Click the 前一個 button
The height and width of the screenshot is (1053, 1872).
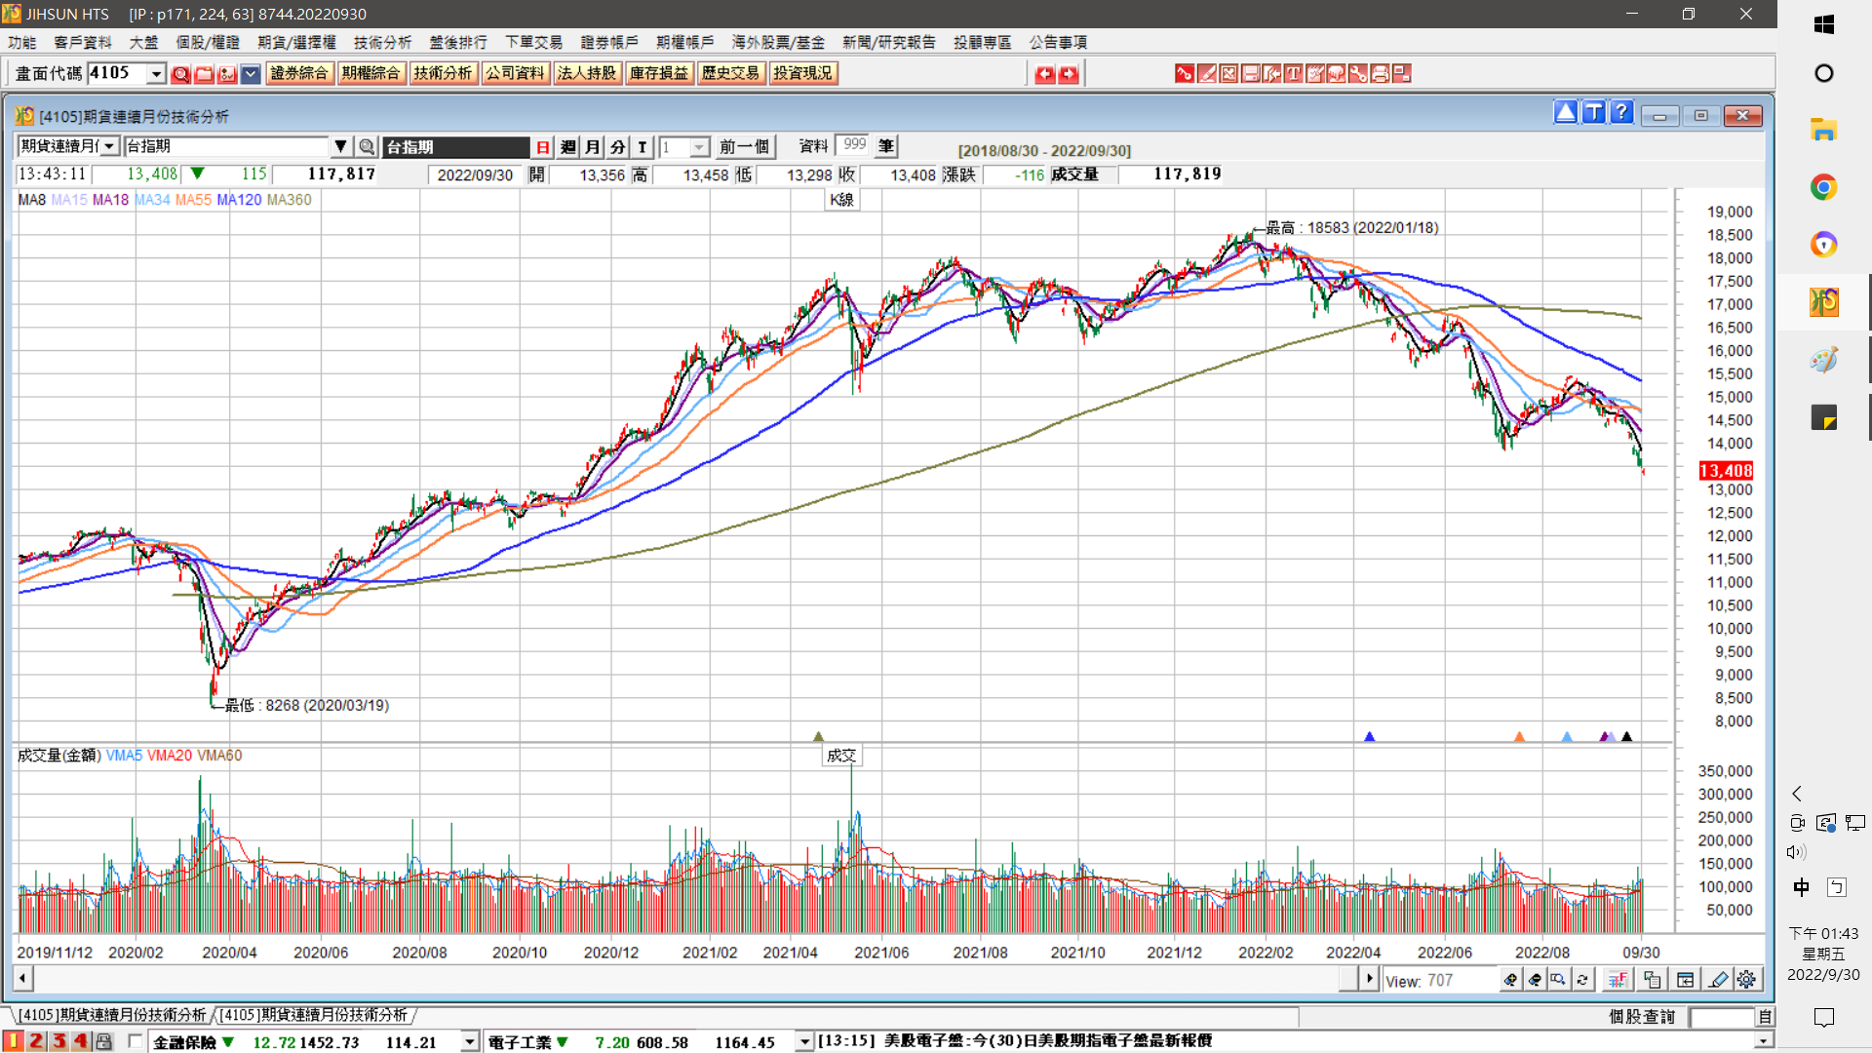(744, 147)
